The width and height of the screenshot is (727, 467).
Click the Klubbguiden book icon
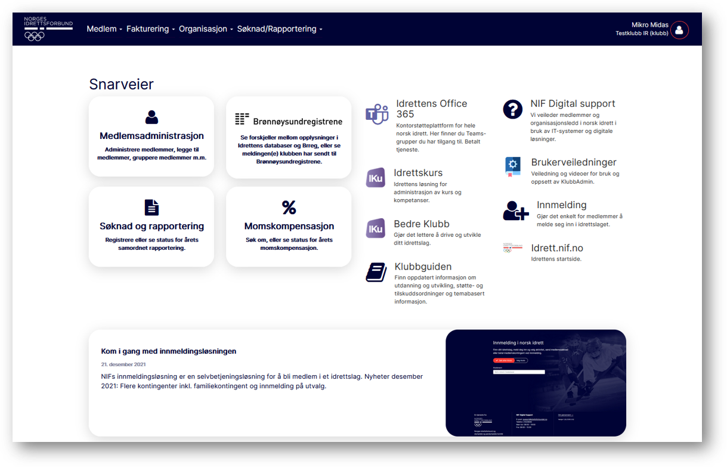(x=376, y=272)
